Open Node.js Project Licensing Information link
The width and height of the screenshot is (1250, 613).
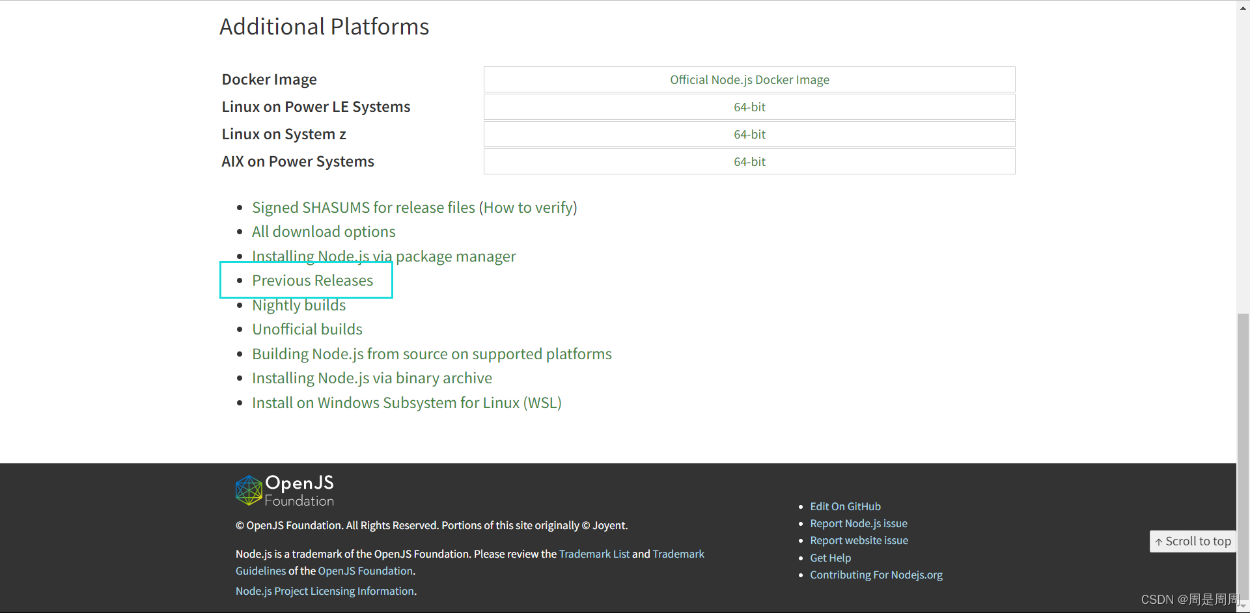click(x=325, y=591)
